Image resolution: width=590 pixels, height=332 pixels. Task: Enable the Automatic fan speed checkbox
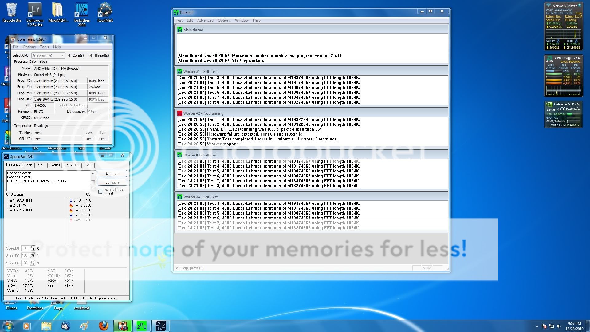(x=100, y=192)
